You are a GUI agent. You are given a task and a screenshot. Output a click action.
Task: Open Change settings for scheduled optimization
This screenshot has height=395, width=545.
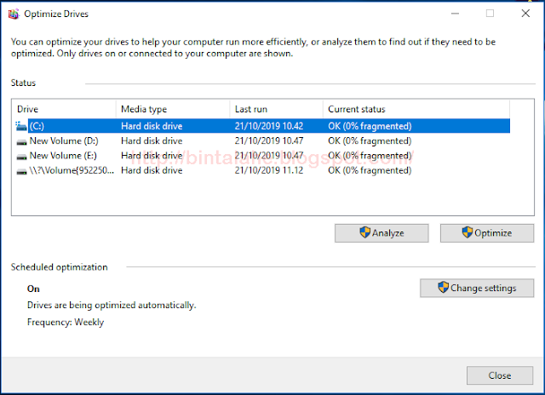(477, 288)
